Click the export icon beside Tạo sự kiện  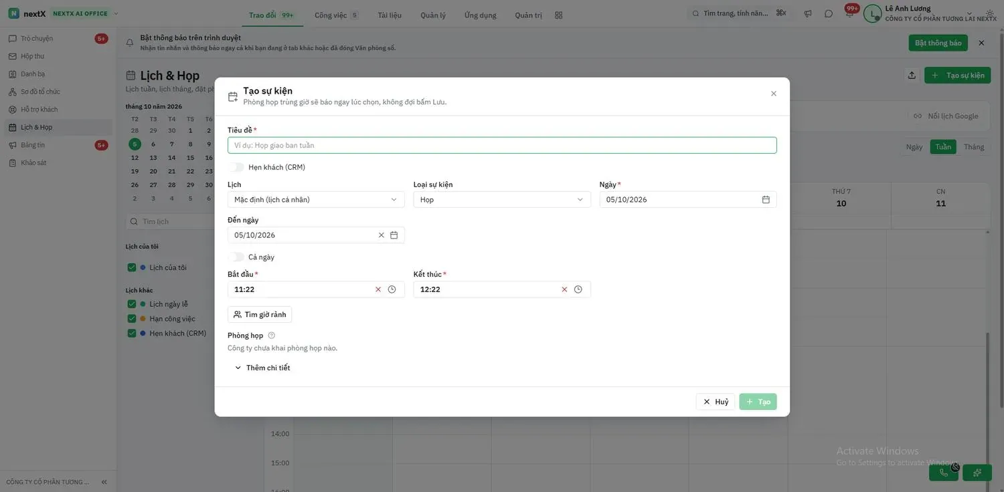pyautogui.click(x=912, y=75)
